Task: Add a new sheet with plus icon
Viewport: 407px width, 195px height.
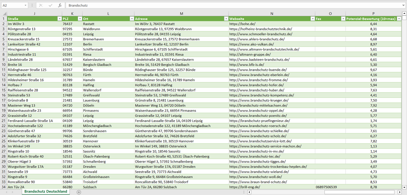Action: (79, 192)
